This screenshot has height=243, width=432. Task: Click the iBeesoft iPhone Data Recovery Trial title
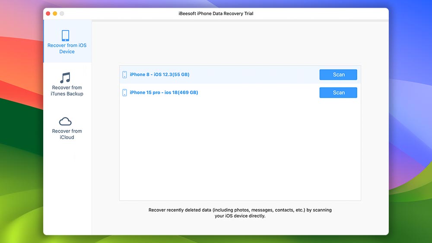[x=216, y=13]
